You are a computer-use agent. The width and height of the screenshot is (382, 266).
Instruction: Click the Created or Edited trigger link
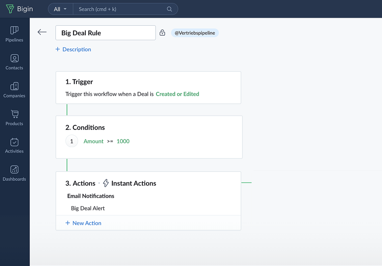pyautogui.click(x=177, y=94)
